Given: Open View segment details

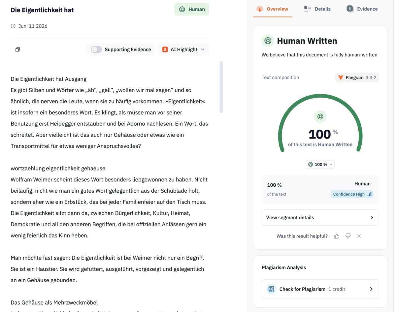Looking at the screenshot, I should pos(320,217).
